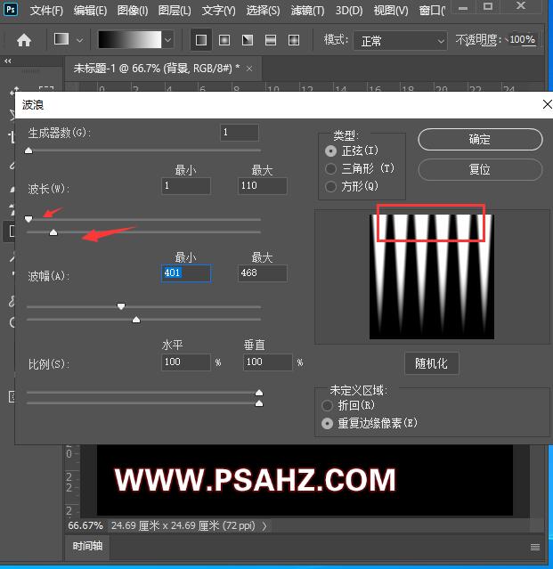Click the 波长 最小 input field
Screen dimensions: 553x569
[x=186, y=186]
